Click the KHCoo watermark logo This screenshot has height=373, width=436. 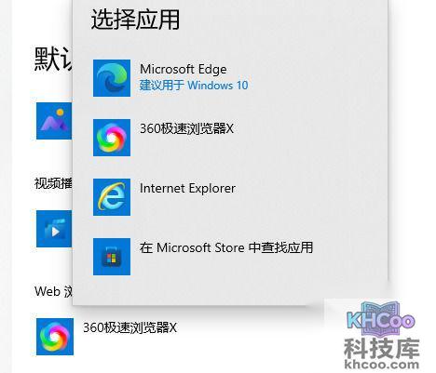click(380, 318)
